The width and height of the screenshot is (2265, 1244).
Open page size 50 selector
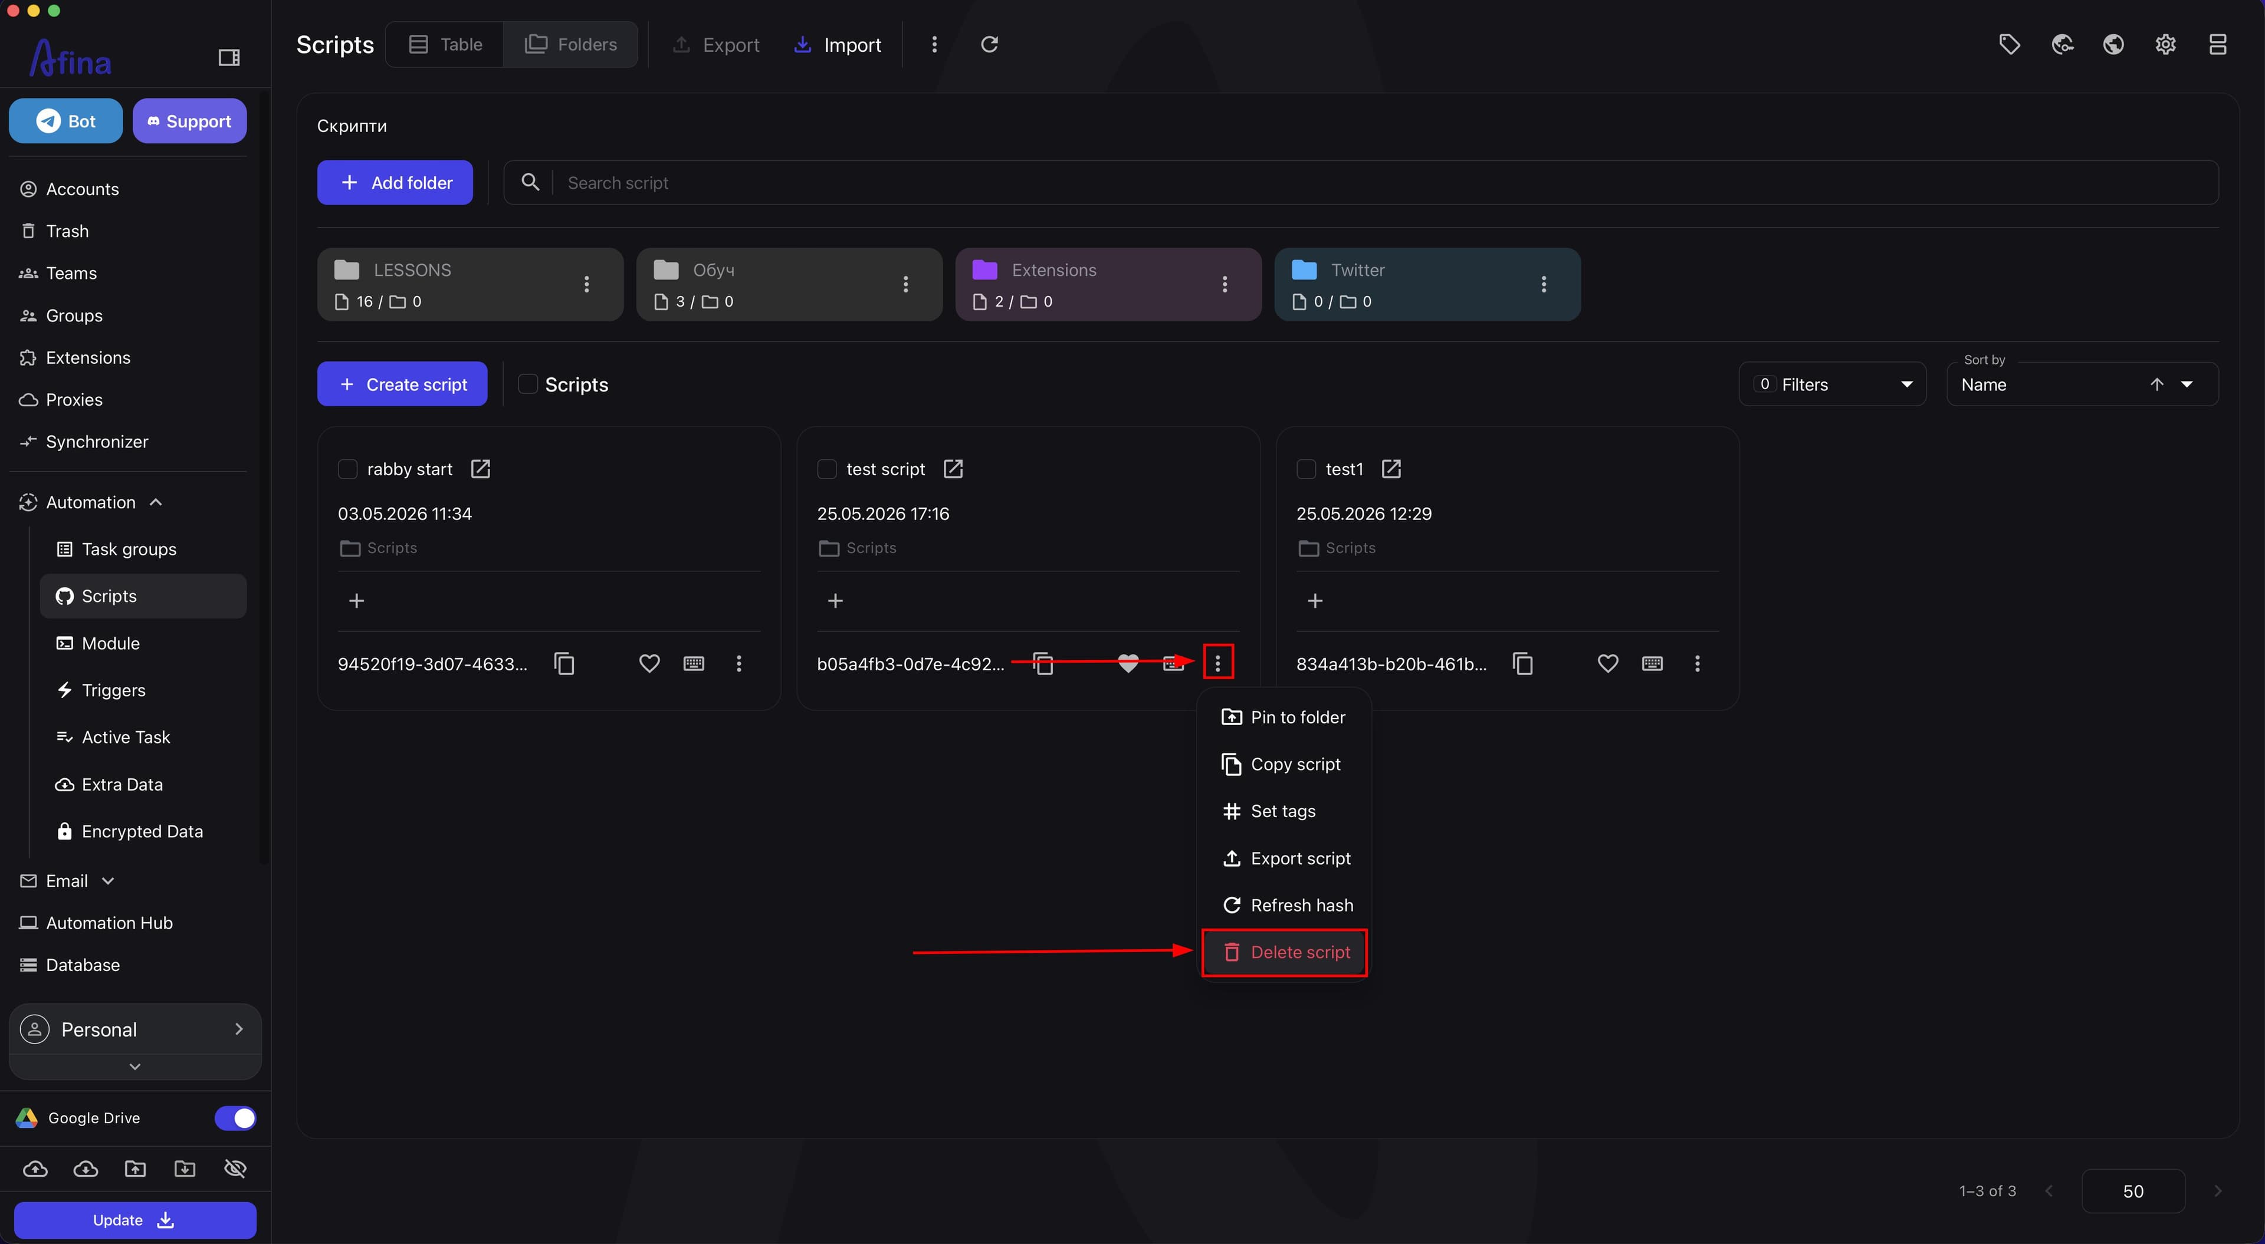(2133, 1190)
